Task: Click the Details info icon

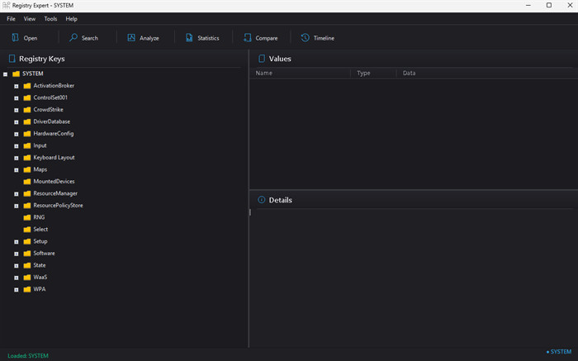Action: (262, 200)
